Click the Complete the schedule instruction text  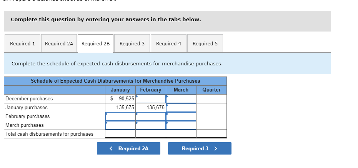coord(117,64)
